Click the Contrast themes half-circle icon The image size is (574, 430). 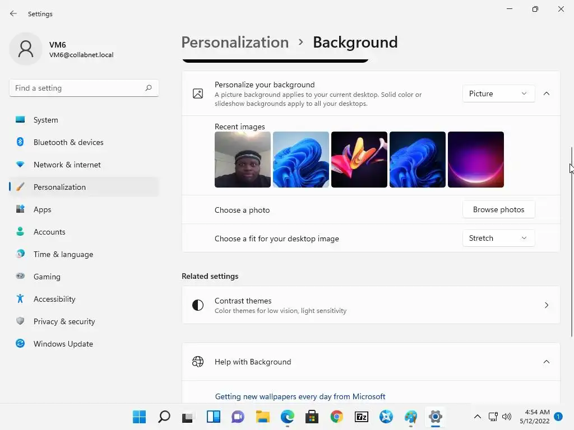[198, 305]
